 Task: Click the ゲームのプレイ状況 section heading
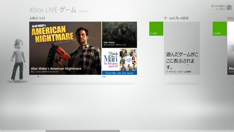tap(176, 18)
